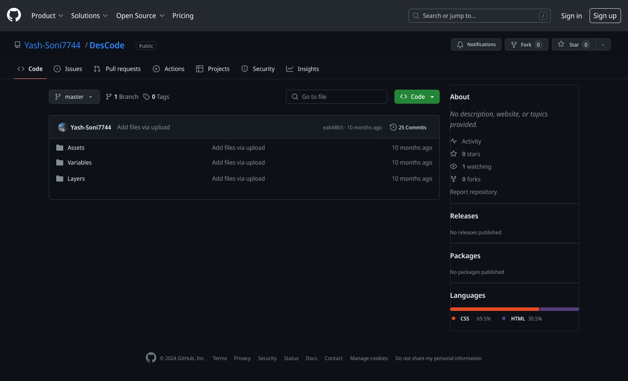
Task: Open the green Code dropdown
Action: click(x=417, y=97)
